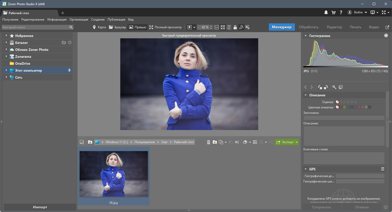Open the Войти sign-in button
Viewport: 392px width, 212px height.
(357, 12)
